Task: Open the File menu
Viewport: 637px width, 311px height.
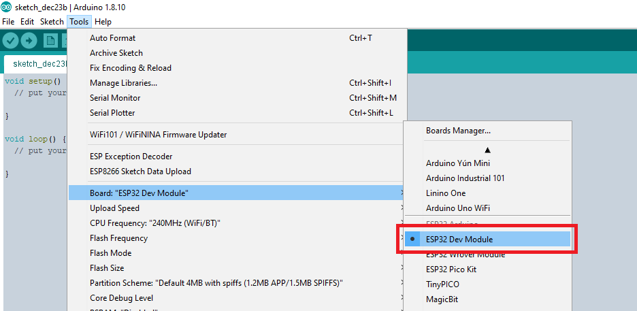Action: click(x=8, y=22)
